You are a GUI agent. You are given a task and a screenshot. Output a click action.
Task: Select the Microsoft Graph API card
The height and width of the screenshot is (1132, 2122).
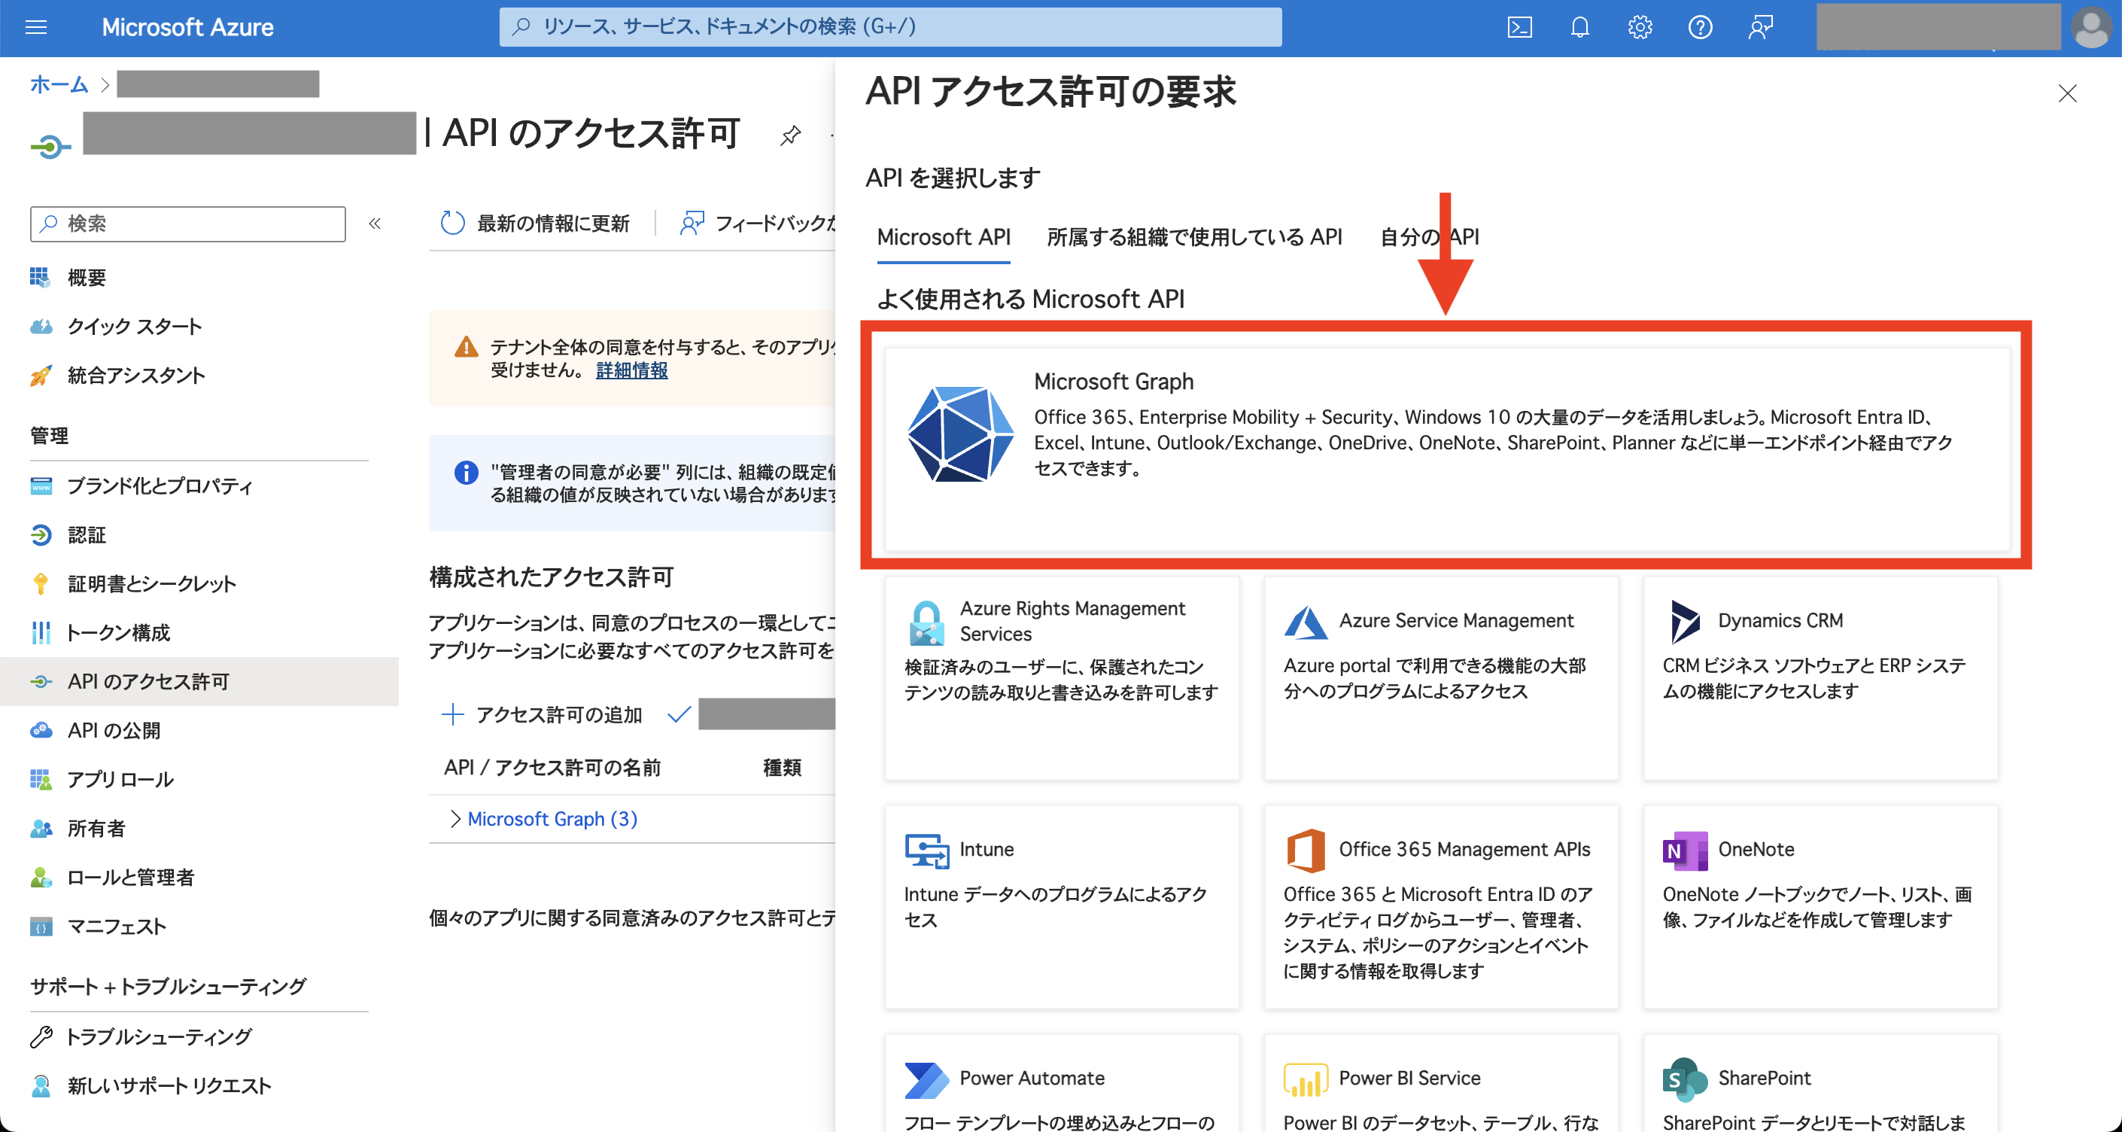coord(1447,449)
